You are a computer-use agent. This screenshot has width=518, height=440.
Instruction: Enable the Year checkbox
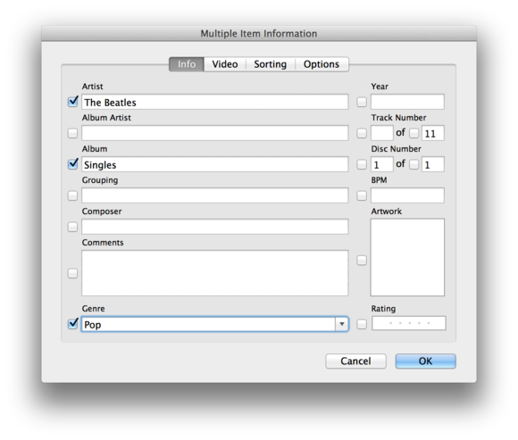(362, 102)
